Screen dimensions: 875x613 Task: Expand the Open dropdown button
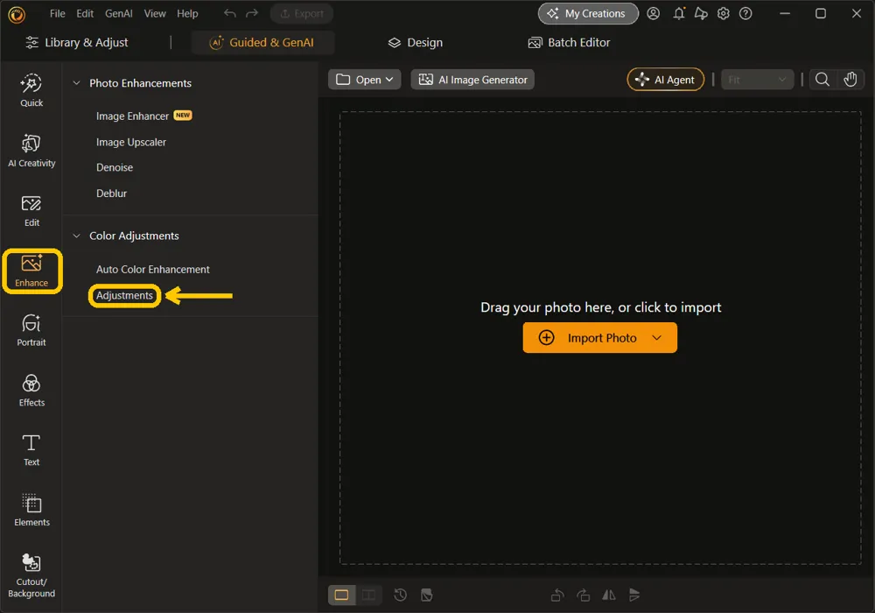click(x=364, y=80)
